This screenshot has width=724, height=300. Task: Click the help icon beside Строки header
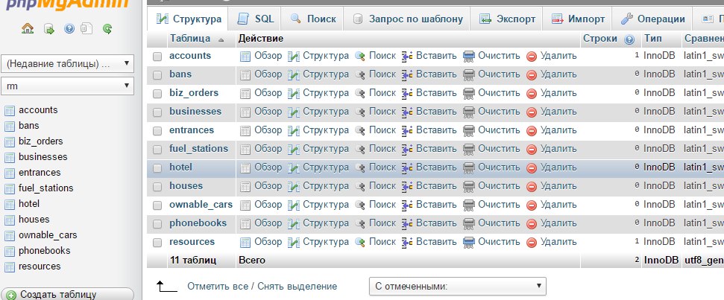(629, 39)
